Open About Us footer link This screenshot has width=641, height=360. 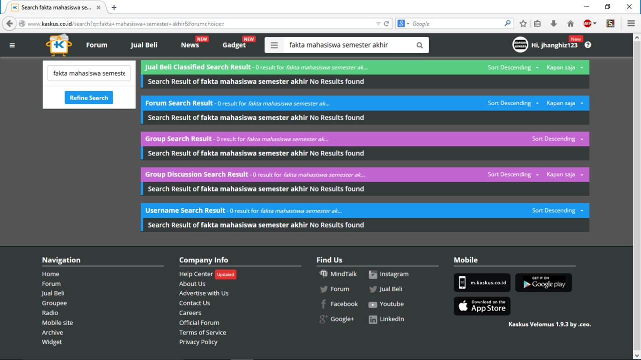[x=192, y=283]
